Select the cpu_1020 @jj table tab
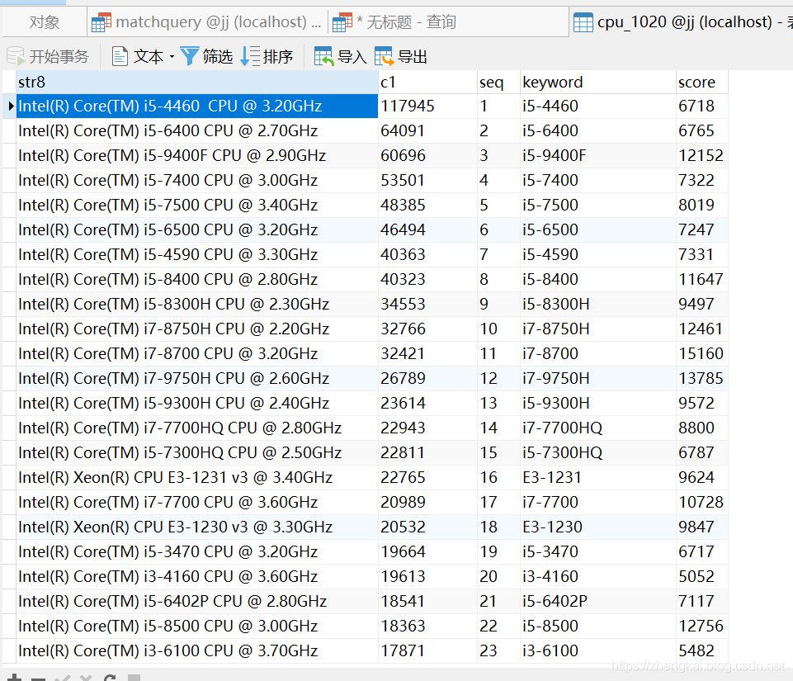This screenshot has height=681, width=793. pos(682,21)
